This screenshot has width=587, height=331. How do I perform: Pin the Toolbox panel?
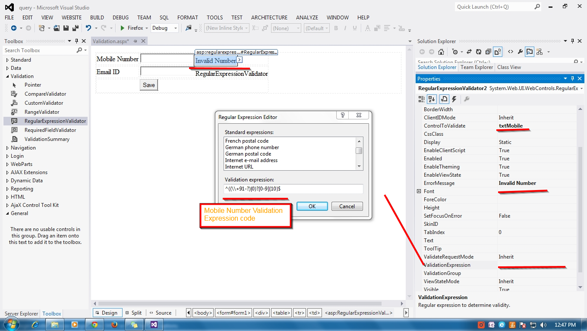pos(76,41)
